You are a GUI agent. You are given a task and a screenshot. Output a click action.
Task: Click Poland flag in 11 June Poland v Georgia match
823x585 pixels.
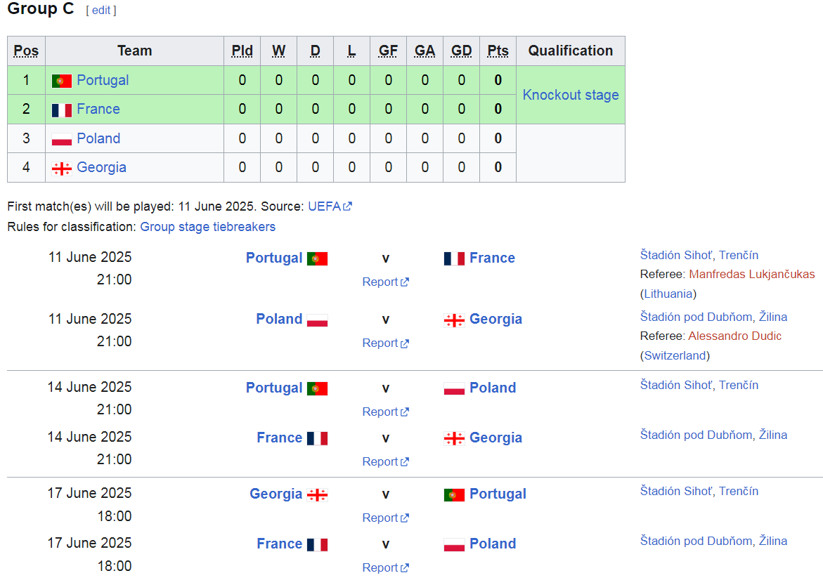[318, 320]
